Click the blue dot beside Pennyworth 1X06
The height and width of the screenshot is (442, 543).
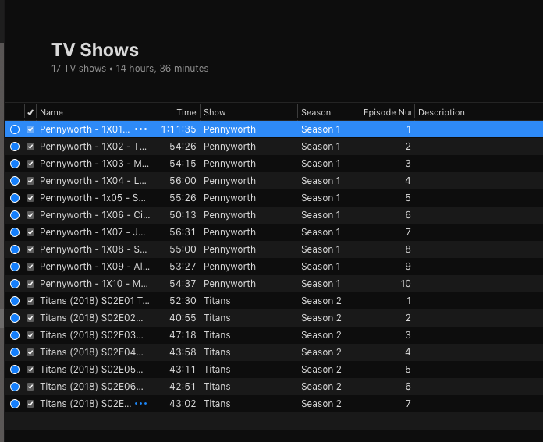pos(15,215)
